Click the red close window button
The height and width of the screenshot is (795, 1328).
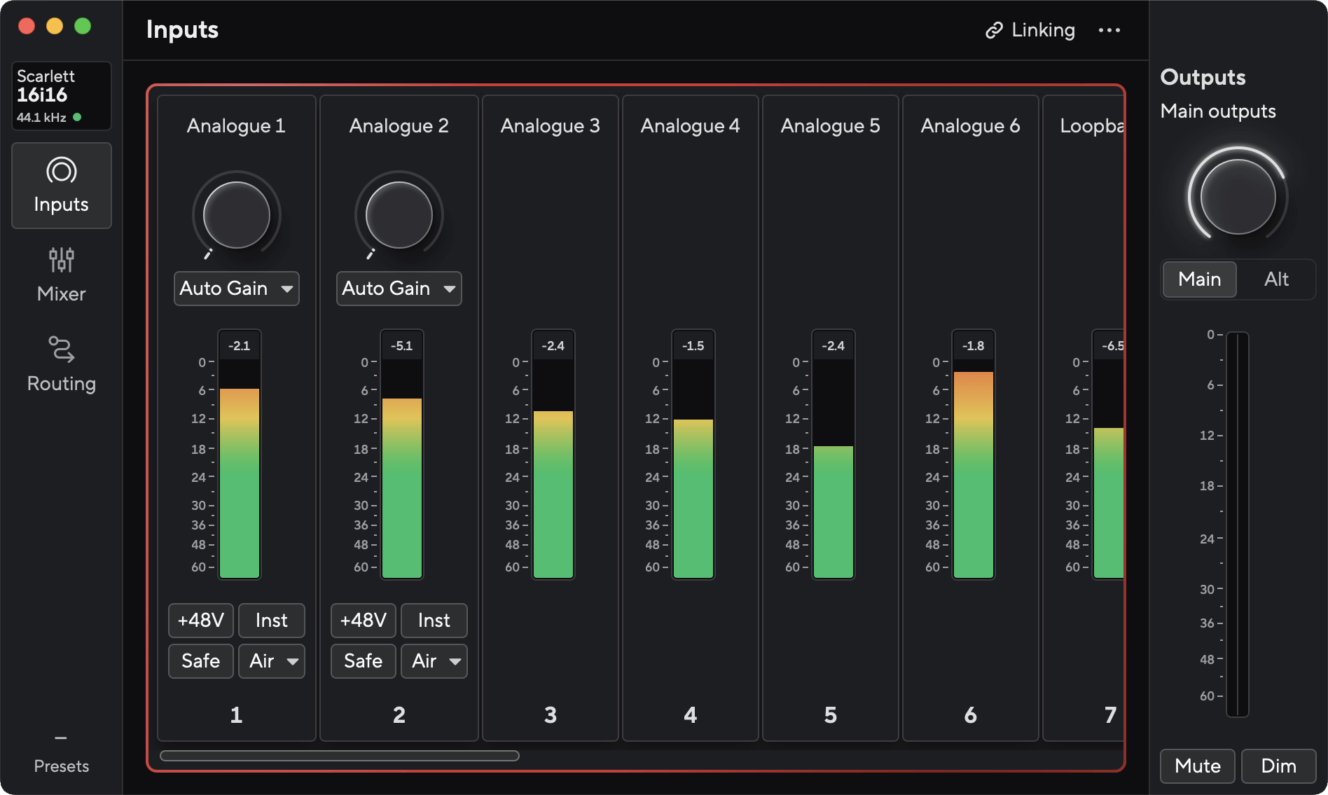pos(27,26)
